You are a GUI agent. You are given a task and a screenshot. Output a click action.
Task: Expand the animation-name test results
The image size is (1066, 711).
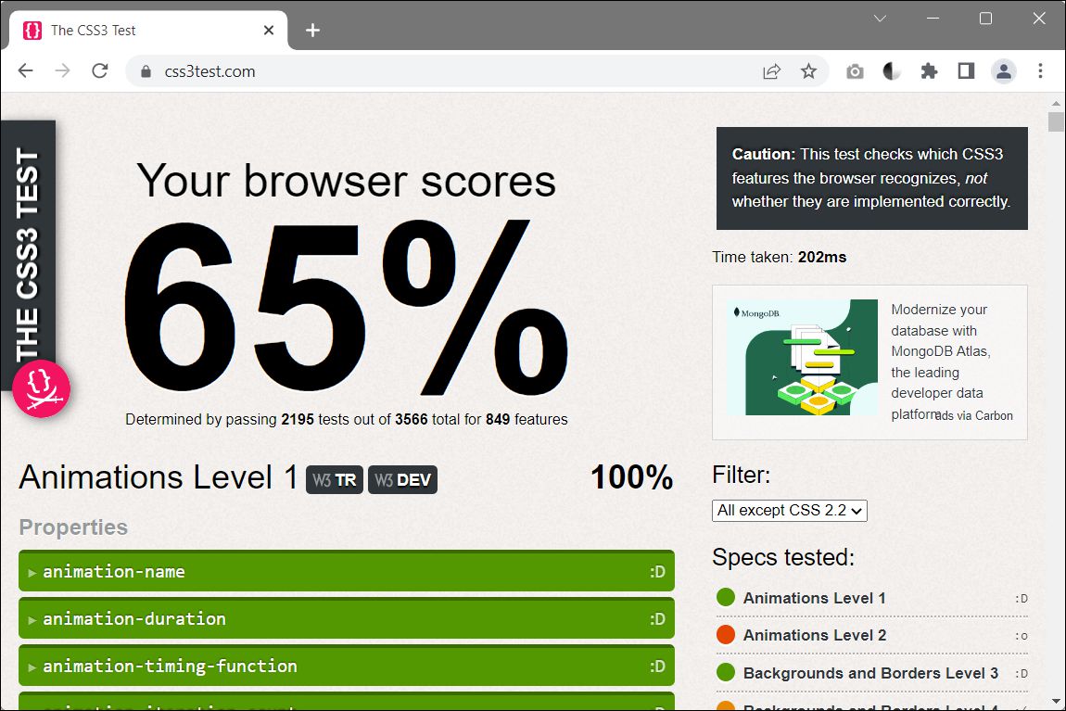[x=346, y=571]
